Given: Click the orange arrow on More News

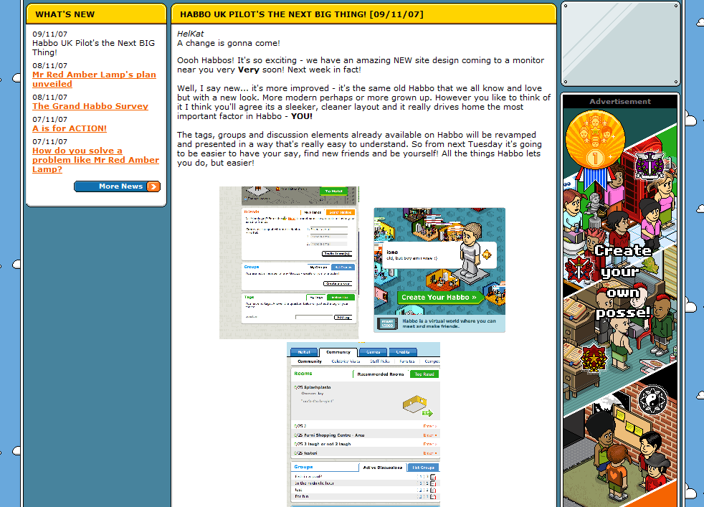Looking at the screenshot, I should point(153,186).
